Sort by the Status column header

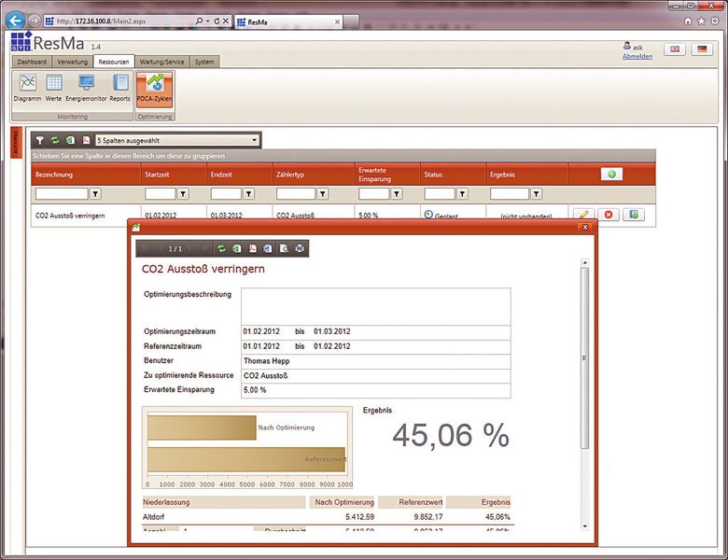(x=433, y=175)
